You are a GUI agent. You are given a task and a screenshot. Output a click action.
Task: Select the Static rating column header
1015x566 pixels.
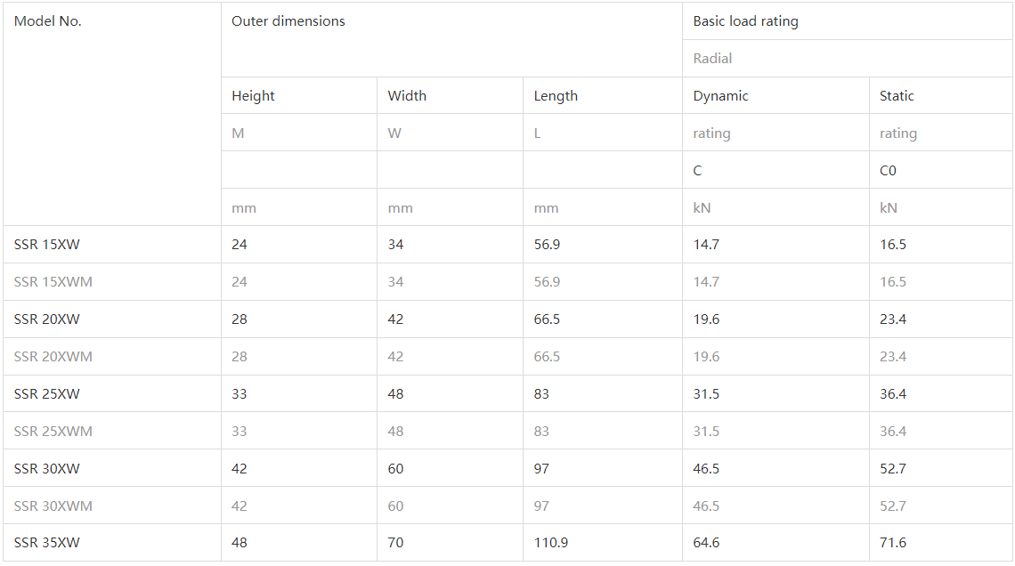[x=897, y=96]
